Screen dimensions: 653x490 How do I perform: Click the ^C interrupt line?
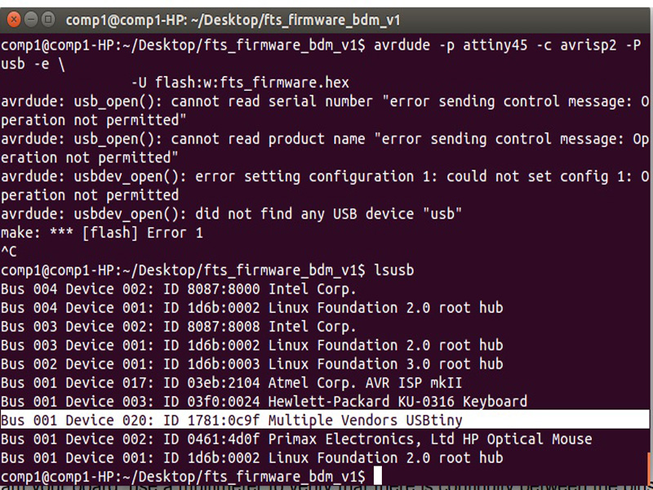pos(9,252)
